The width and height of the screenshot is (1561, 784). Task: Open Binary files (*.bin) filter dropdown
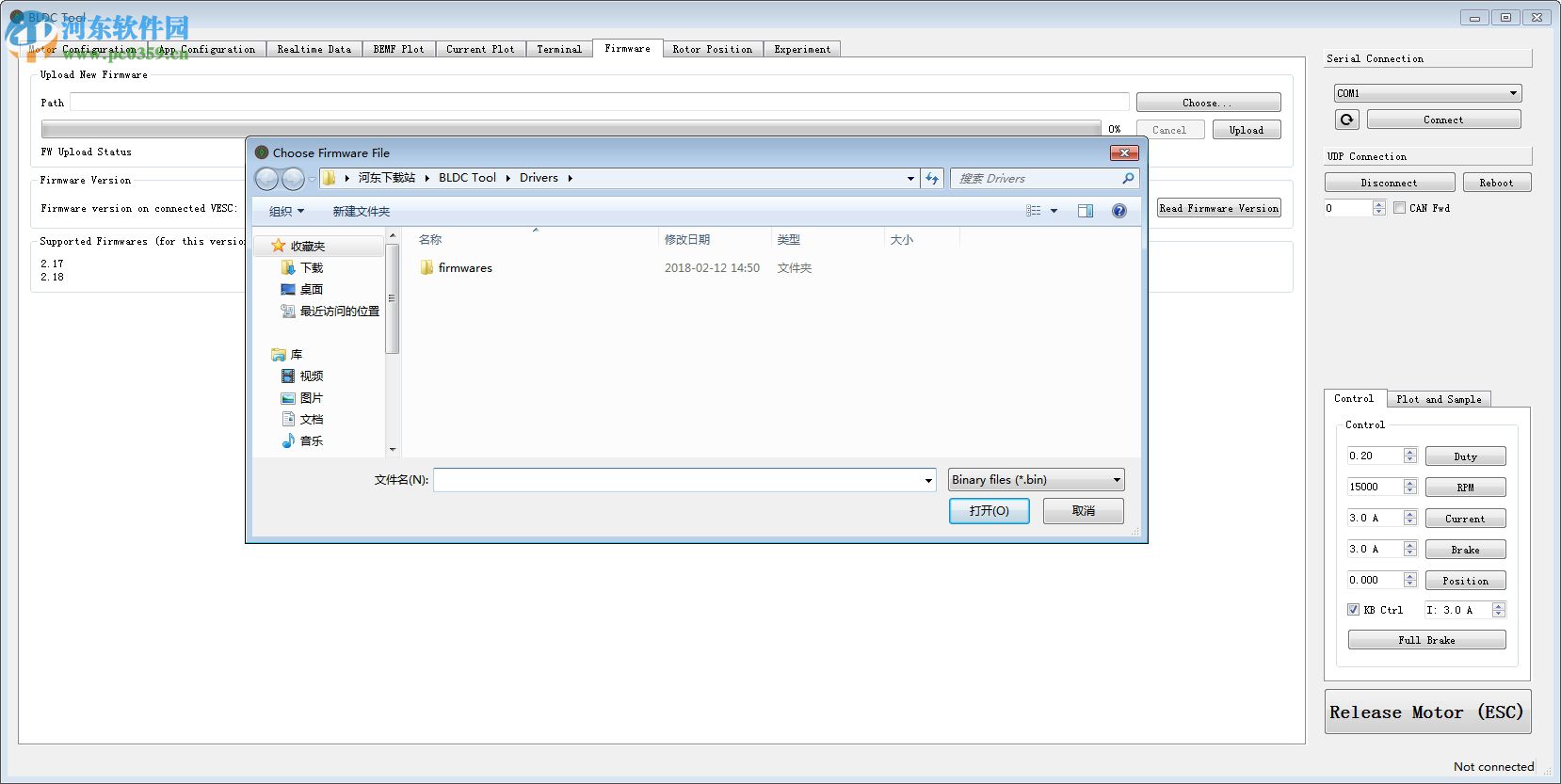1036,480
